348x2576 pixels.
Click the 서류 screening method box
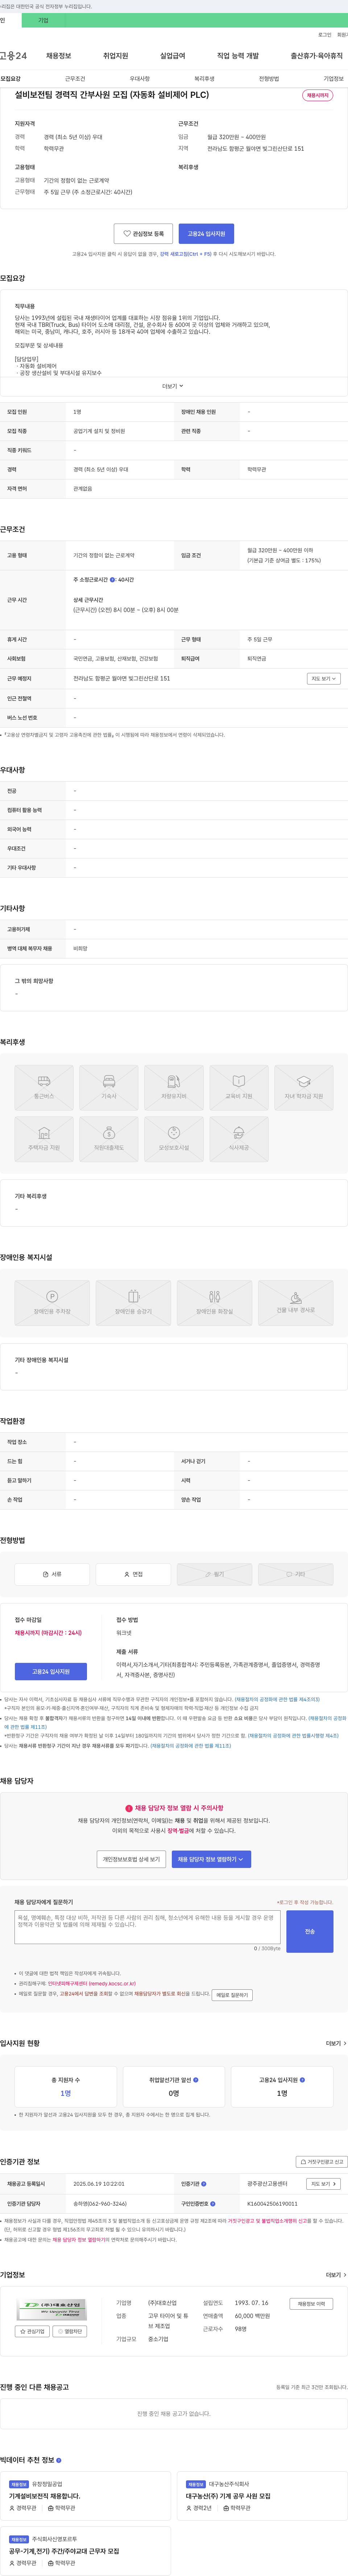coord(52,1574)
